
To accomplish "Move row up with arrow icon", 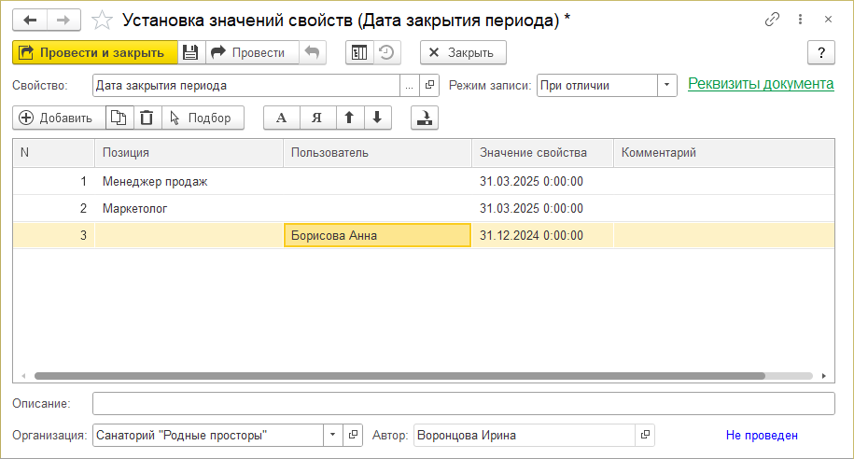I will point(349,118).
